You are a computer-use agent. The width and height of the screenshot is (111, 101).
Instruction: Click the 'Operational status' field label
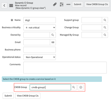tap(11, 57)
